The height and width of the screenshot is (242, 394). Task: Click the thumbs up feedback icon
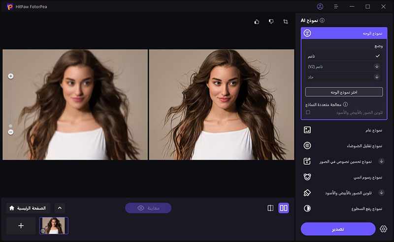[257, 22]
